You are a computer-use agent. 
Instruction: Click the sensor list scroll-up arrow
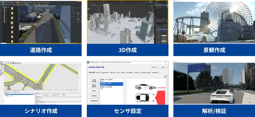click(x=124, y=79)
